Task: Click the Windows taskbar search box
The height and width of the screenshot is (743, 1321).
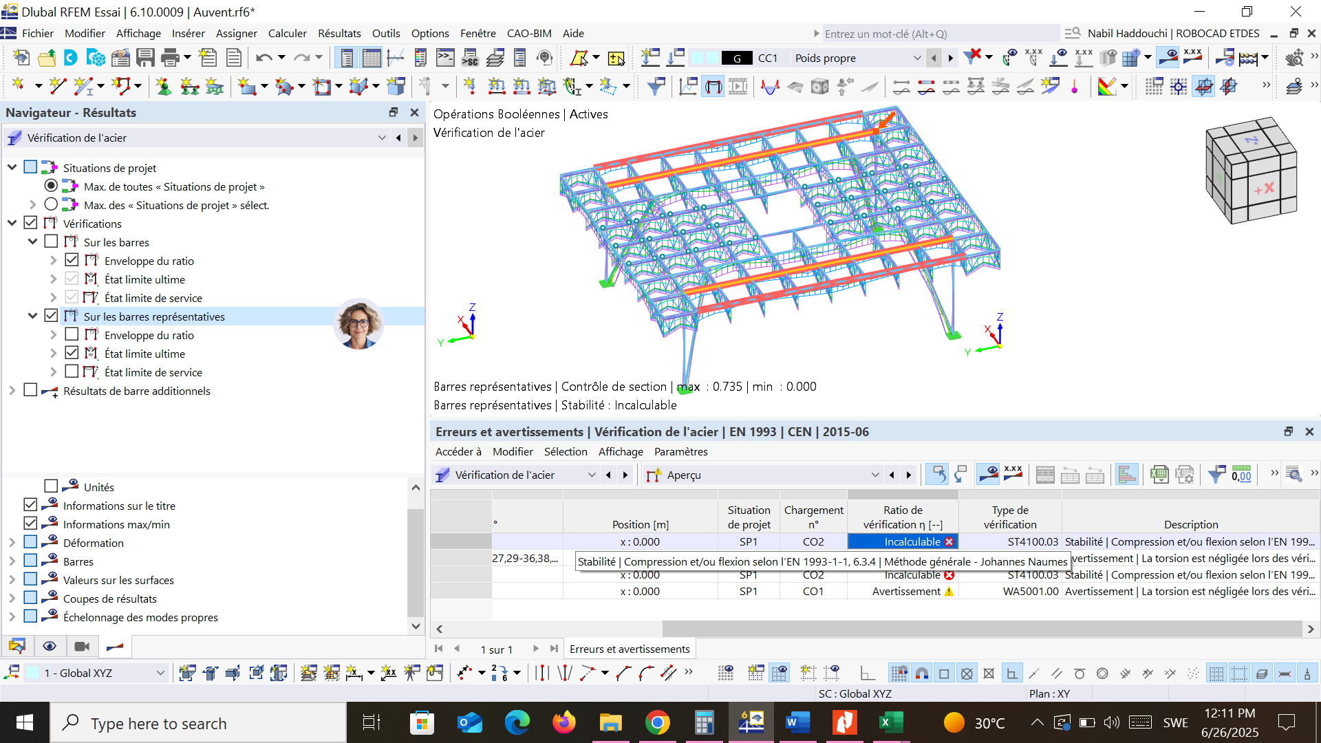Action: tap(198, 722)
